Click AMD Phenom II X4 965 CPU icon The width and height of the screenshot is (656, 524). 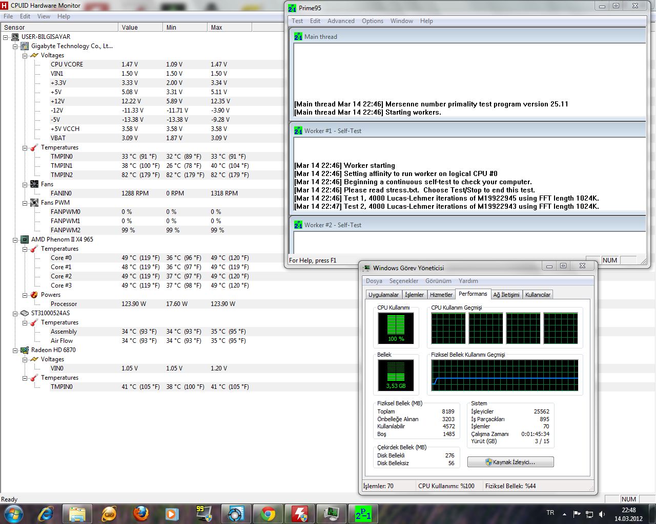24,239
